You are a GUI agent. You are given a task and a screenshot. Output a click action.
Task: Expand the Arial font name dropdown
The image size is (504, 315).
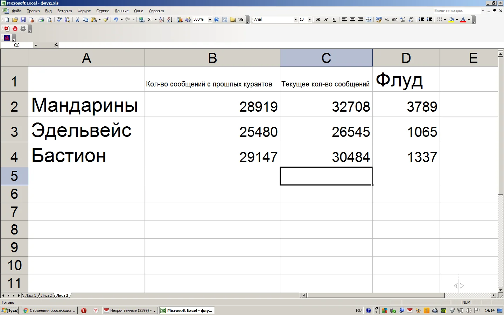tap(295, 20)
